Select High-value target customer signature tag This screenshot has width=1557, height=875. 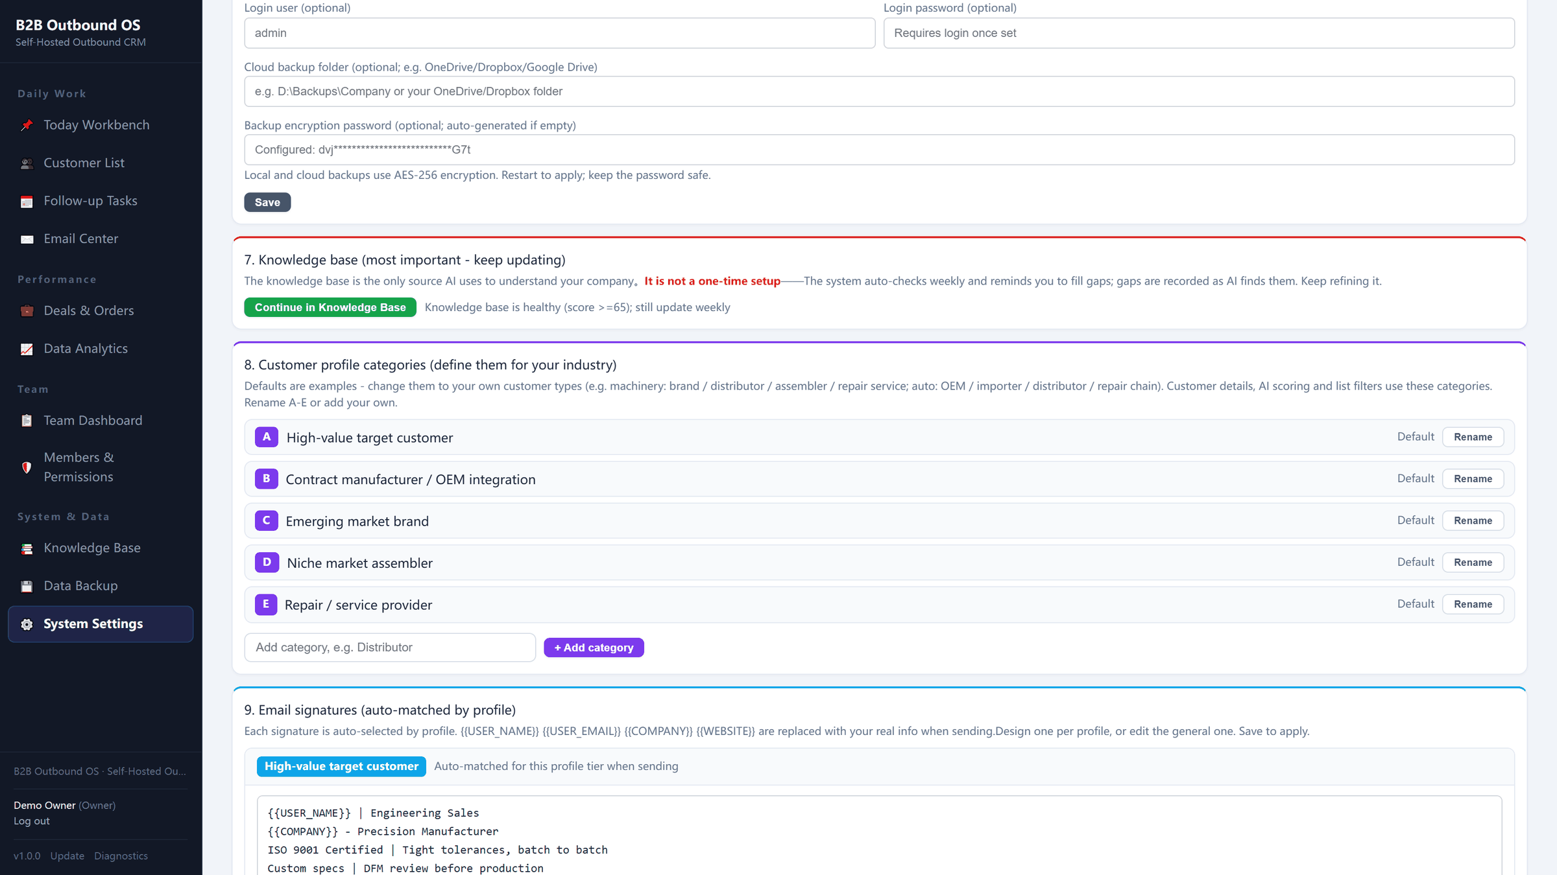[x=341, y=766]
